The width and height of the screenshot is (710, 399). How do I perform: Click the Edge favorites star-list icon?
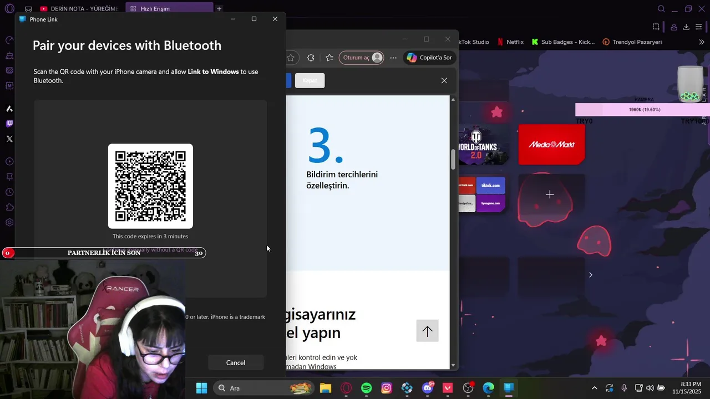tap(329, 58)
